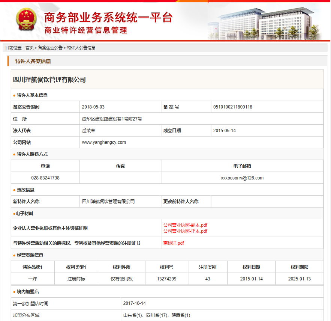Click the filing date 2018-05-03
The height and width of the screenshot is (321, 331).
93,107
